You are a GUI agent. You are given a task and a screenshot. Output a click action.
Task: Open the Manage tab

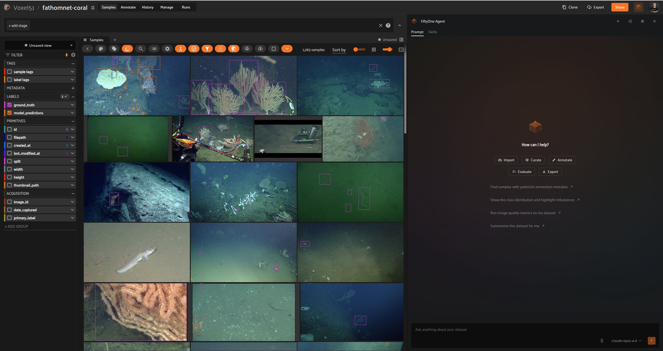[x=167, y=7]
